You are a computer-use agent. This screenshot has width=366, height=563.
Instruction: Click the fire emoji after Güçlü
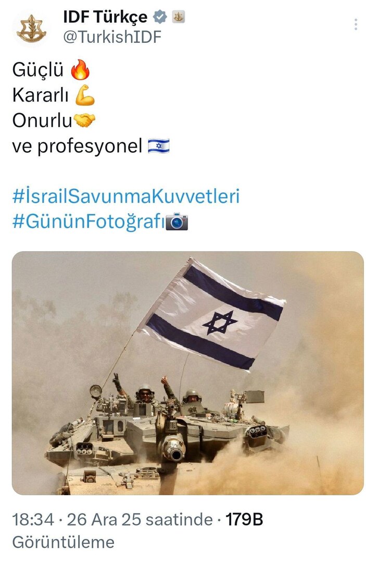(x=80, y=69)
